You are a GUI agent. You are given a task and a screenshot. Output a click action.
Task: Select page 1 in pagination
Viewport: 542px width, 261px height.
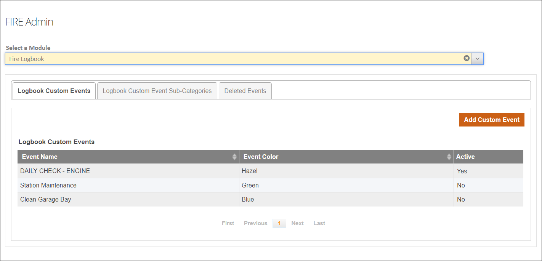[279, 223]
